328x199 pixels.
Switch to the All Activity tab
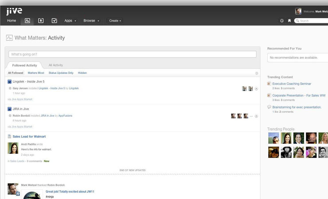tap(56, 65)
